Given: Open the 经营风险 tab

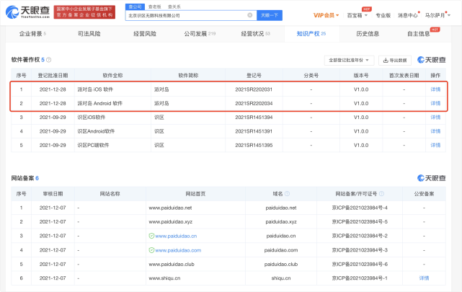Looking at the screenshot, I should pyautogui.click(x=145, y=34).
